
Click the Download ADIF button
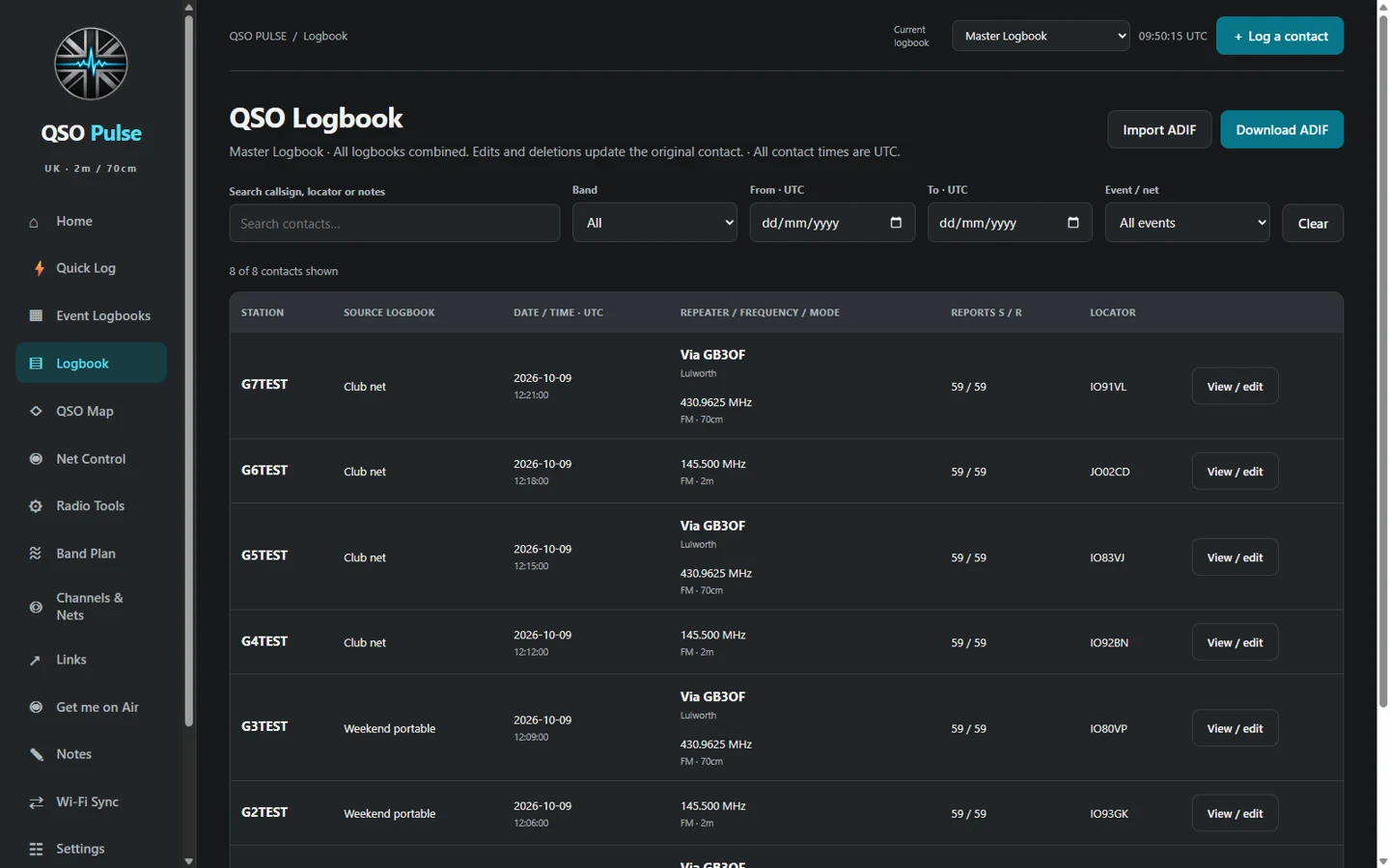coord(1282,129)
